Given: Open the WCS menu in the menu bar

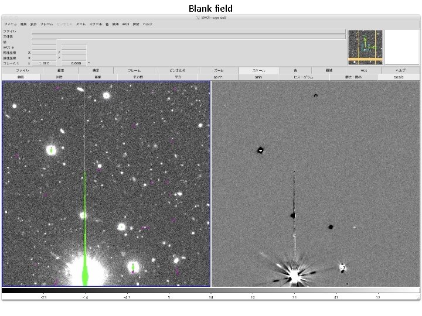Looking at the screenshot, I should click(125, 24).
